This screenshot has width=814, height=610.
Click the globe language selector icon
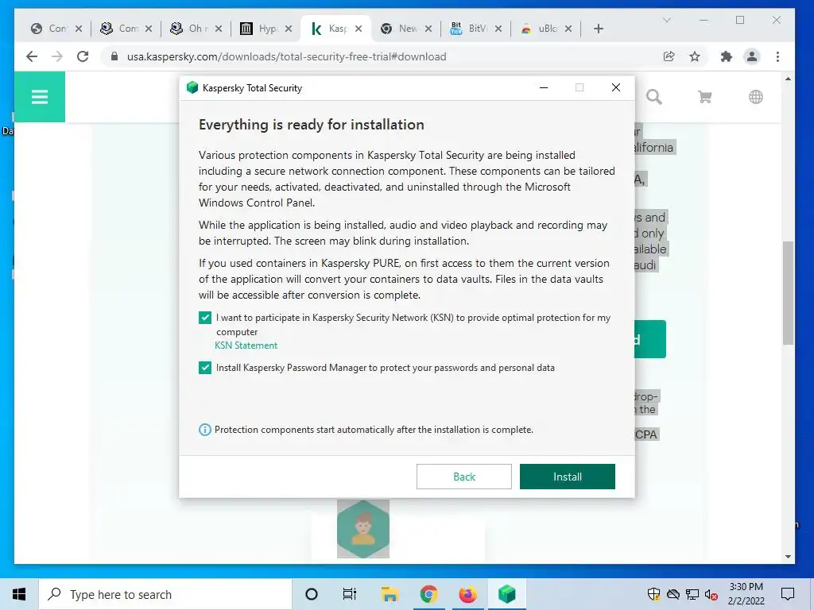755,96
